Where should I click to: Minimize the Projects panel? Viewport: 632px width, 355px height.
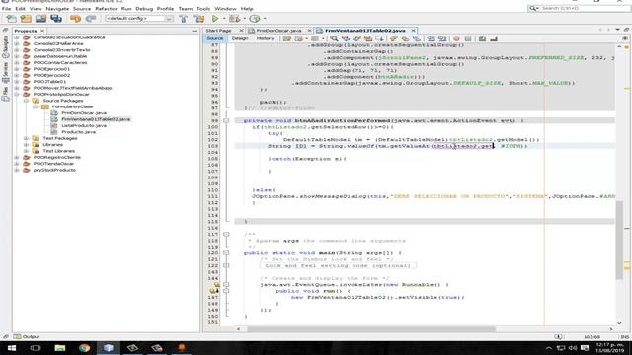point(195,31)
